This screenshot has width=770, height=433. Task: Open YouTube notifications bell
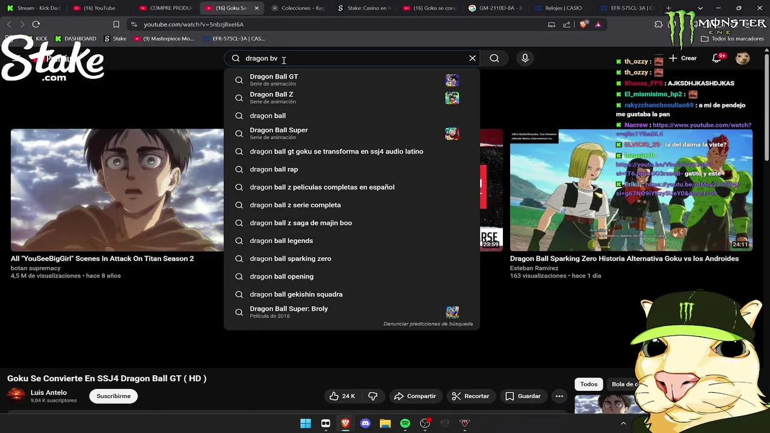pos(718,58)
